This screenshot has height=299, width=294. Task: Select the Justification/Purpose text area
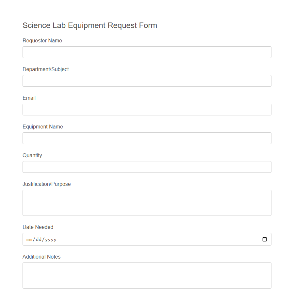(x=147, y=202)
